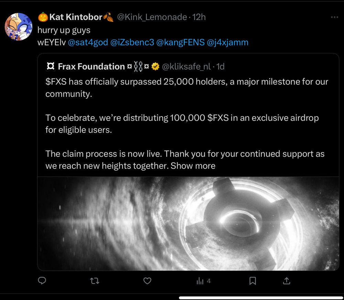This screenshot has width=344, height=300.
Task: Click the Kat Kintobor display name
Action: [76, 17]
